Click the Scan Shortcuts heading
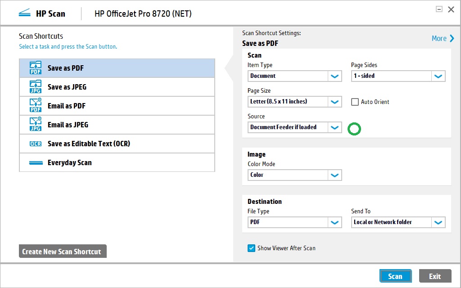This screenshot has width=461, height=288. (41, 36)
